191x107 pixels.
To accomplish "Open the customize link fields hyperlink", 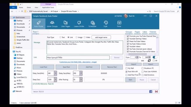I will 78,62.
